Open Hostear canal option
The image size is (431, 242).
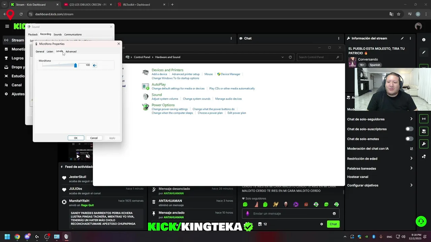(x=358, y=177)
